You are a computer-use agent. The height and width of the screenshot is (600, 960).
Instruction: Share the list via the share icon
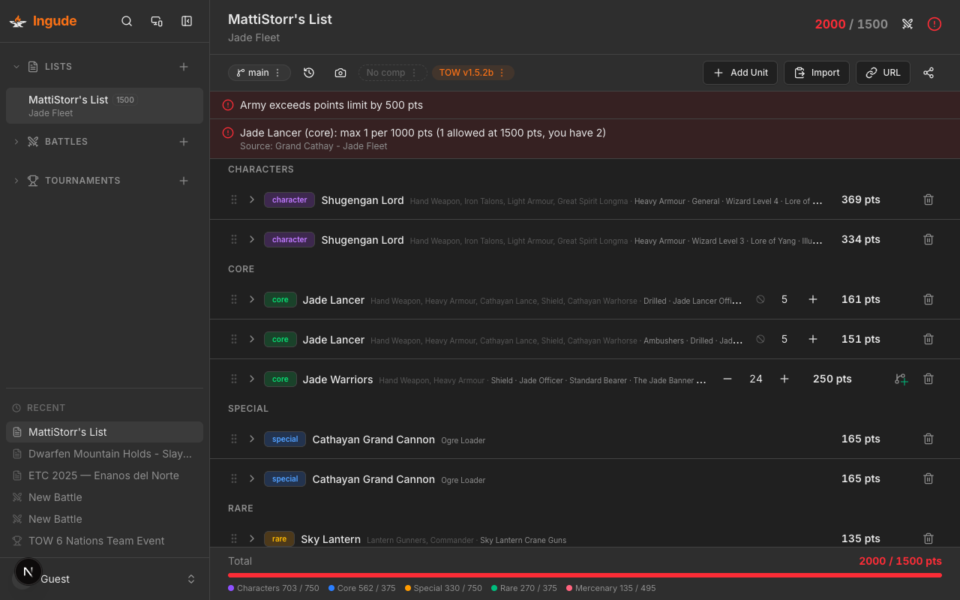click(x=928, y=73)
